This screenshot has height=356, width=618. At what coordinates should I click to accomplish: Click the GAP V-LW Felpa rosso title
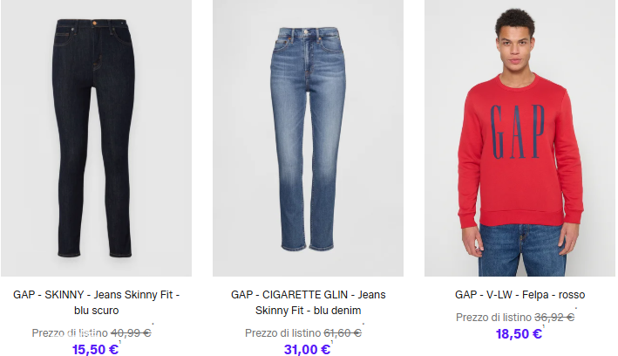pos(520,295)
